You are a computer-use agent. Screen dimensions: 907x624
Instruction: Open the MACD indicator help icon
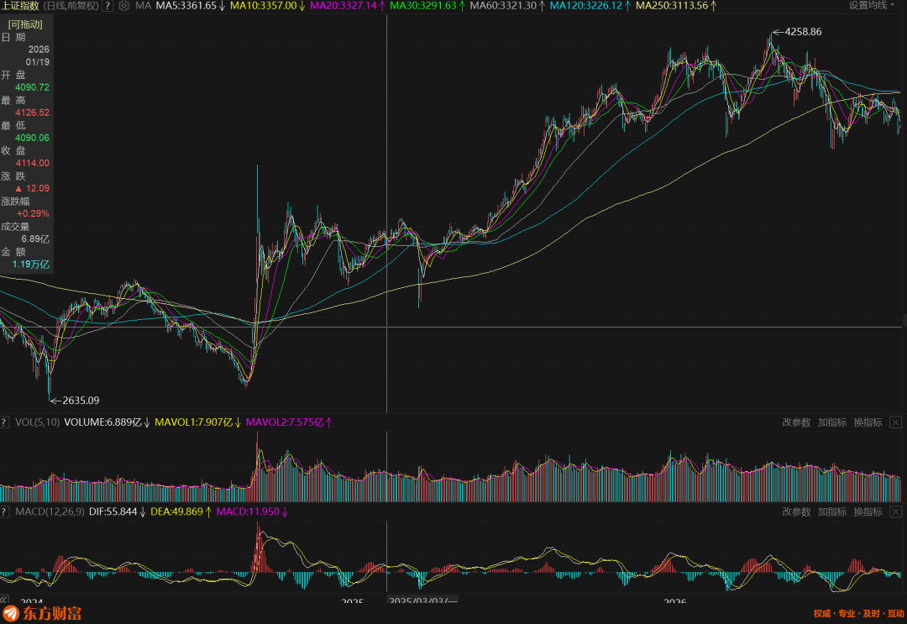click(5, 511)
